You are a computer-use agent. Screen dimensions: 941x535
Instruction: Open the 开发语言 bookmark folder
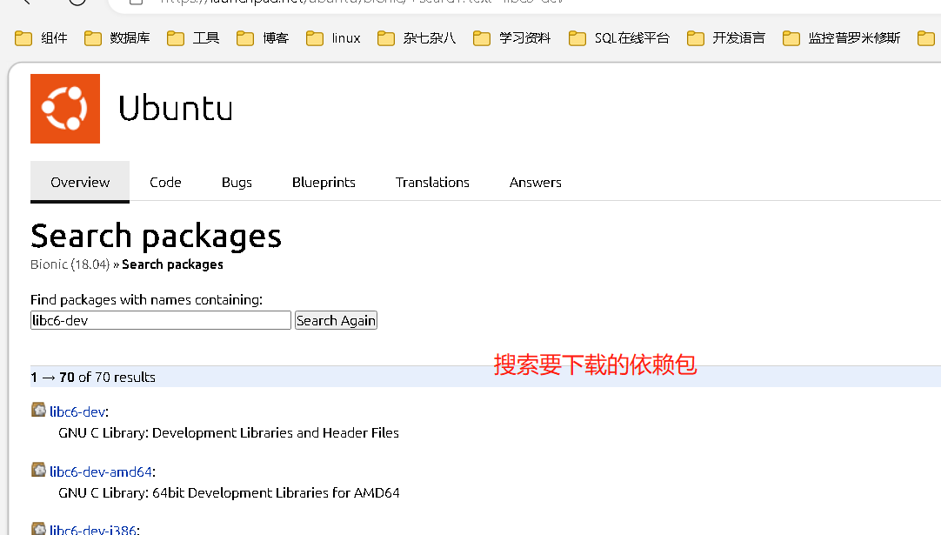pyautogui.click(x=726, y=38)
